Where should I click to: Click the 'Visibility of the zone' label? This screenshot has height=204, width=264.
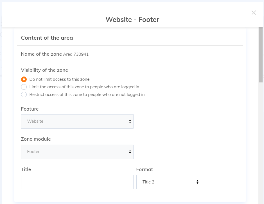[x=44, y=70]
